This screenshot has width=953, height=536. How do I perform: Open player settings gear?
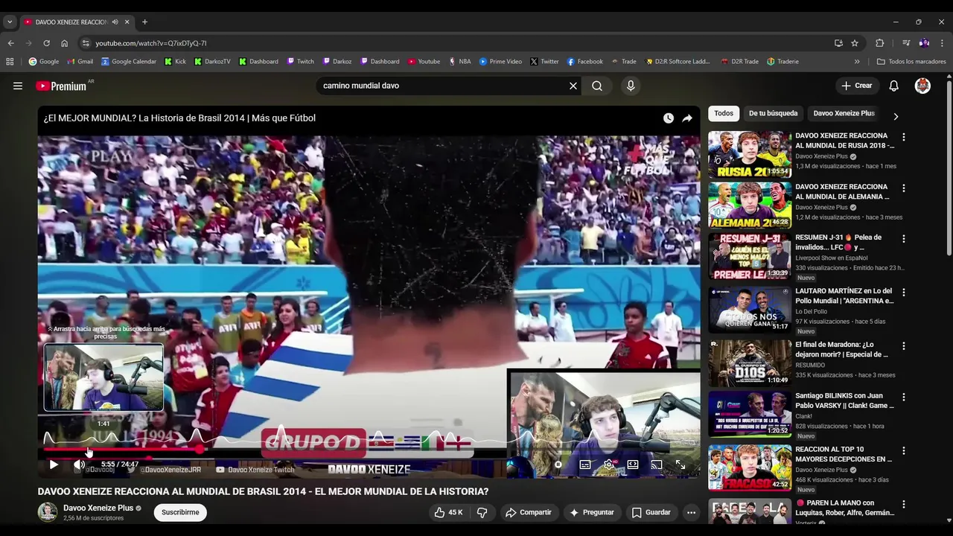609,465
